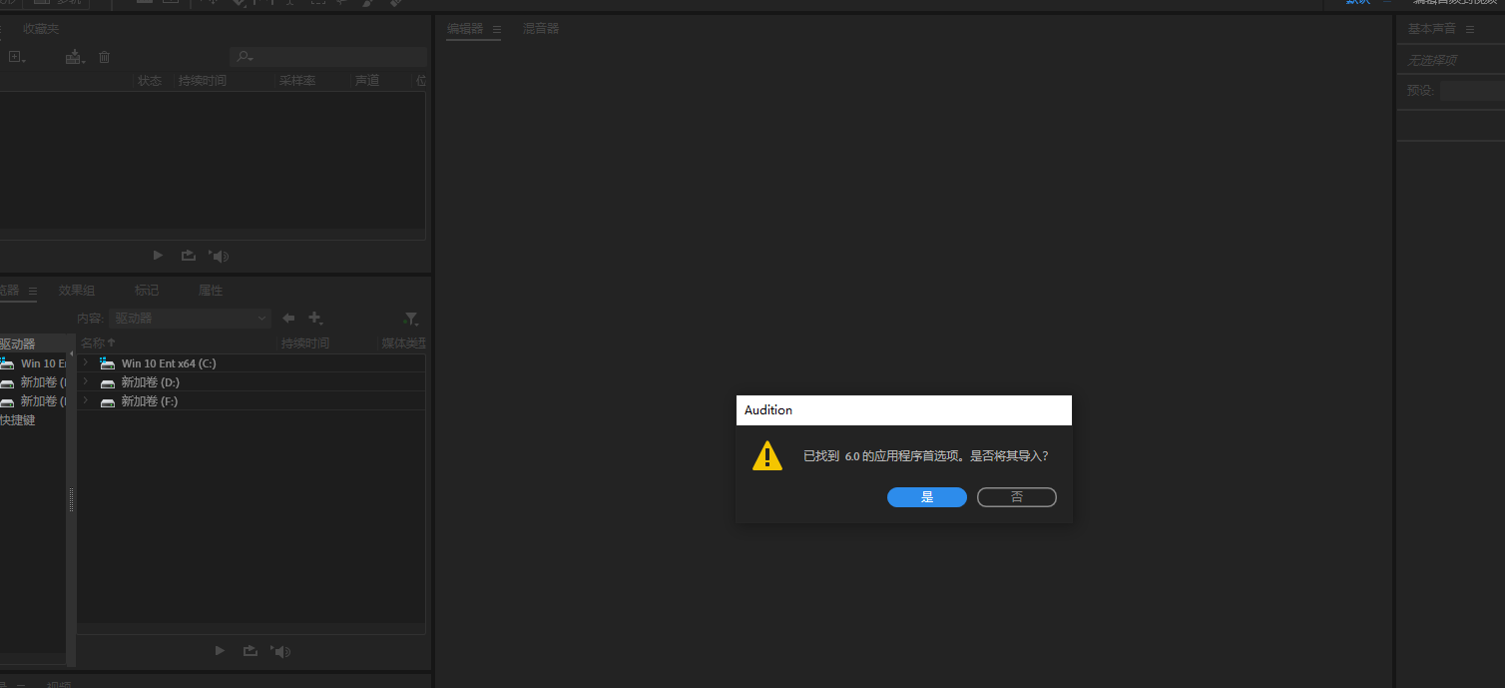Switch to the 属性 tab
This screenshot has height=688, width=1505.
pyautogui.click(x=211, y=291)
